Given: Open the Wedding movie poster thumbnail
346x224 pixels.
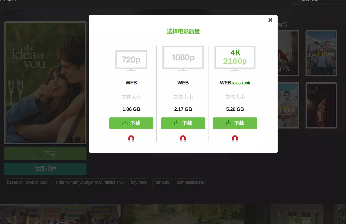Looking at the screenshot, I should [x=288, y=105].
